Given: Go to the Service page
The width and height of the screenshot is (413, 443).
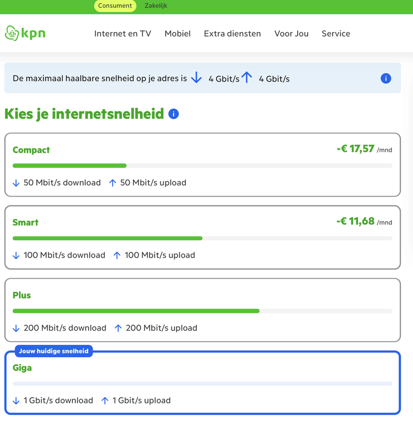Looking at the screenshot, I should (x=336, y=34).
